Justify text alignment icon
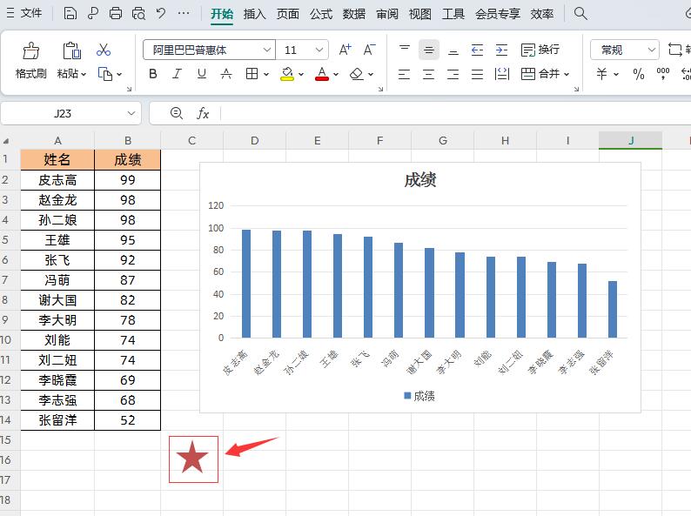The width and height of the screenshot is (691, 516). pyautogui.click(x=477, y=74)
